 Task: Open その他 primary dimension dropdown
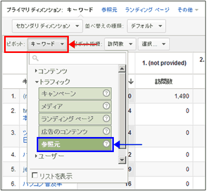coord(188,10)
